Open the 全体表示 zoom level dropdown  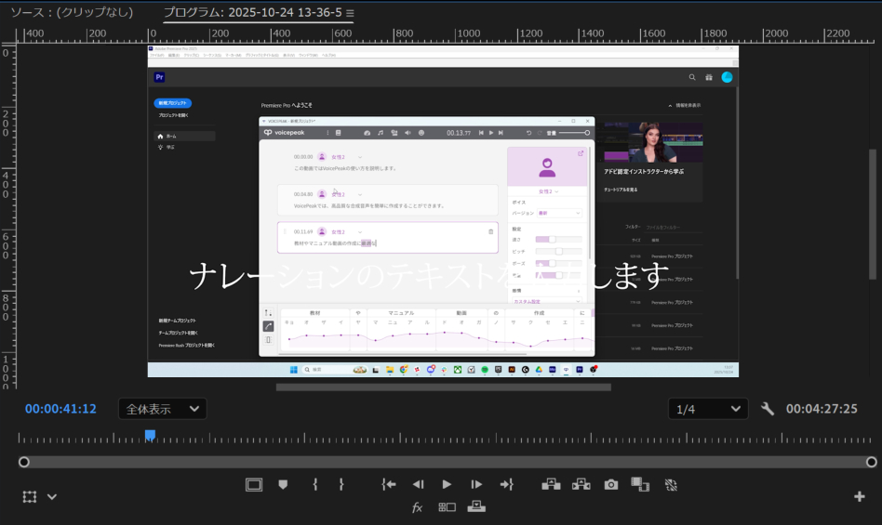(163, 409)
